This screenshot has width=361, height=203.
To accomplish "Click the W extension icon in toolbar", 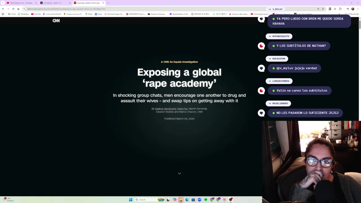I will (330, 9).
